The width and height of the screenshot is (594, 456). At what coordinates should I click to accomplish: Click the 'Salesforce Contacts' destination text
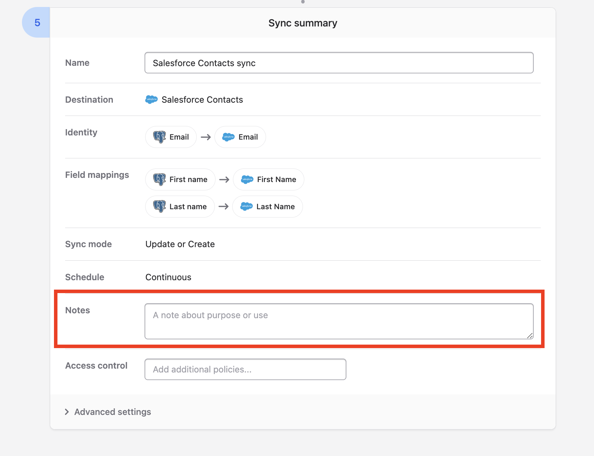[202, 100]
